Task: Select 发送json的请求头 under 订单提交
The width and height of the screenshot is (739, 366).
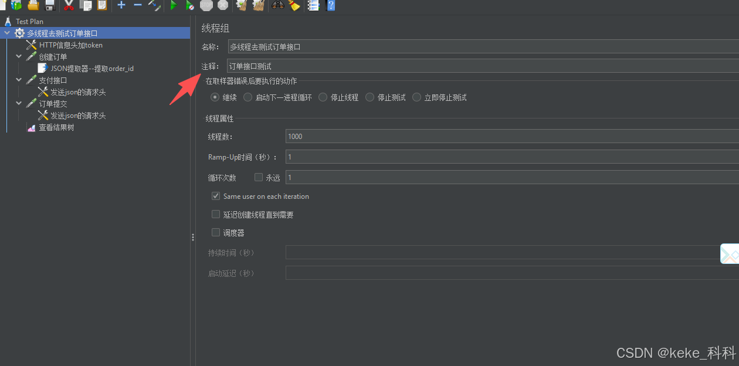Action: (x=78, y=116)
